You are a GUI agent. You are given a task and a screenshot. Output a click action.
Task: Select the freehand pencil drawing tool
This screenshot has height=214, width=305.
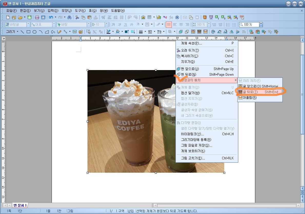[x=59, y=32]
